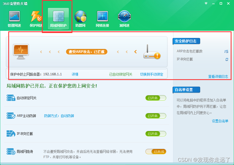This screenshot has width=234, height=165.
Task: Click 切换到手动绑定 link
Action: (x=151, y=74)
